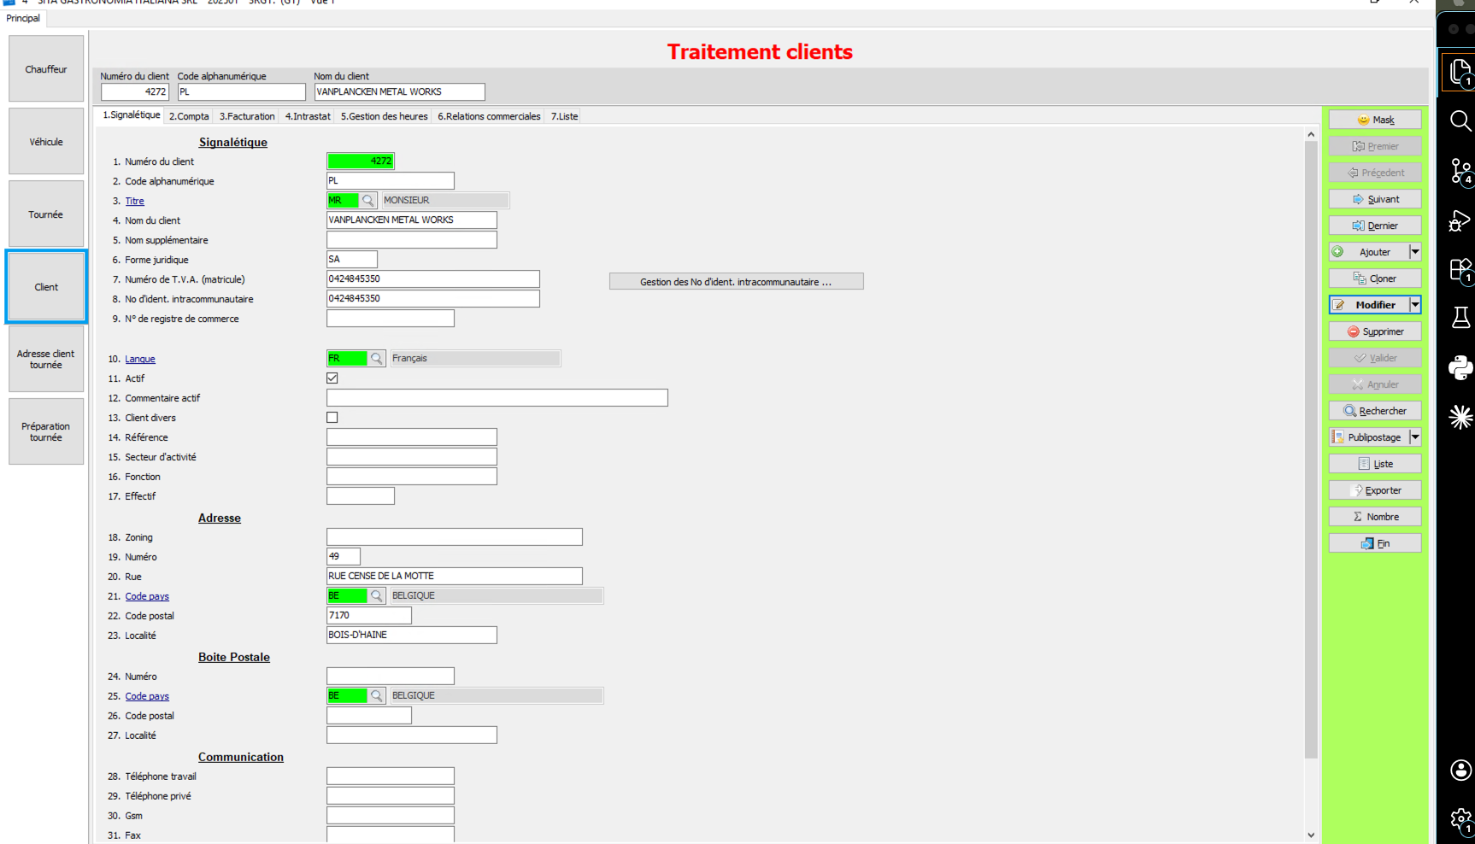Click the magnifier lookup next to Titre MR
Viewport: 1475px width, 844px height.
pos(367,200)
